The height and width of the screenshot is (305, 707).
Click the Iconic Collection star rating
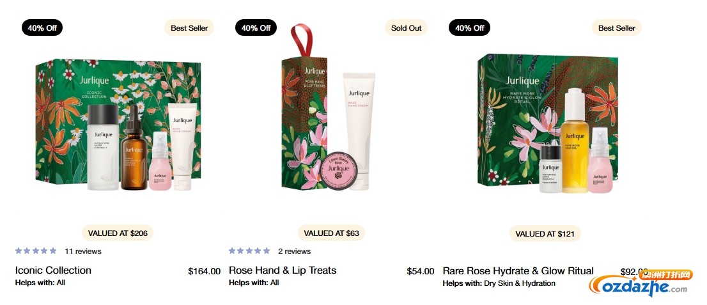36,251
